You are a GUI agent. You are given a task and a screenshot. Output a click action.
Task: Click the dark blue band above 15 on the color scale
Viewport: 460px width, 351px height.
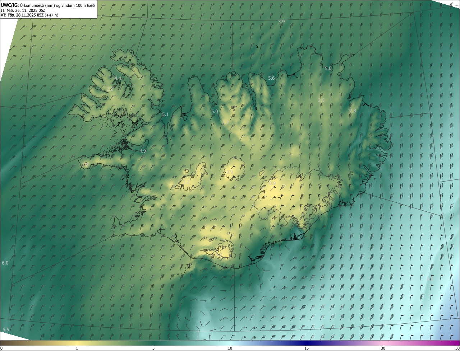click(307, 343)
